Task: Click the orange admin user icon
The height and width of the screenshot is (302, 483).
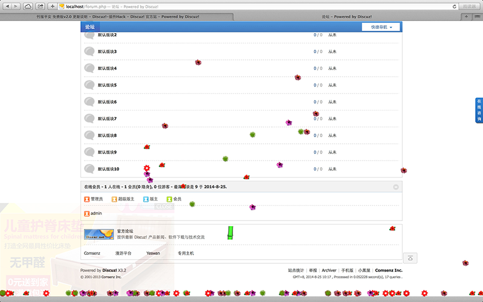Action: (x=87, y=213)
